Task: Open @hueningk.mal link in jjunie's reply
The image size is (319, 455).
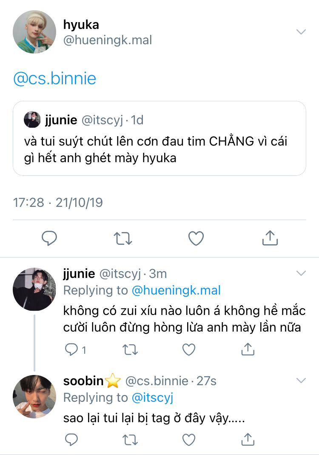Action: tap(176, 291)
